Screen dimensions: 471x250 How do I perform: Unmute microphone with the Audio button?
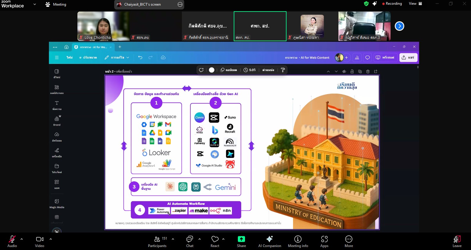coord(12,241)
